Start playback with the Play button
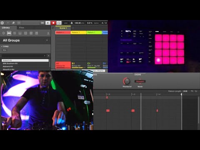 pyautogui.click(x=48, y=23)
